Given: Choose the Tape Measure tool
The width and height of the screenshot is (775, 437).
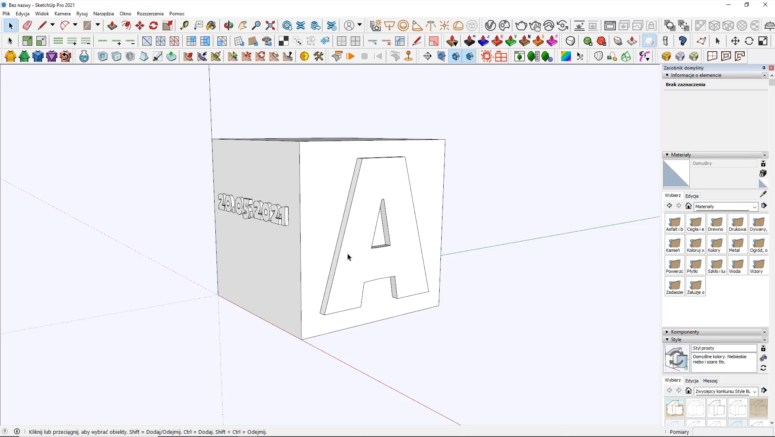Looking at the screenshot, I should [x=185, y=25].
